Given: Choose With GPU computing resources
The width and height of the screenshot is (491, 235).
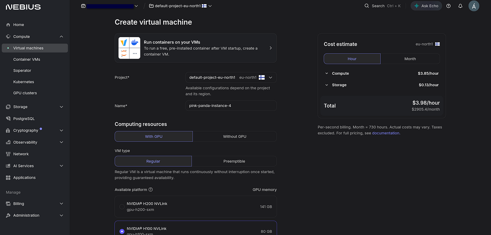Looking at the screenshot, I should [x=154, y=136].
